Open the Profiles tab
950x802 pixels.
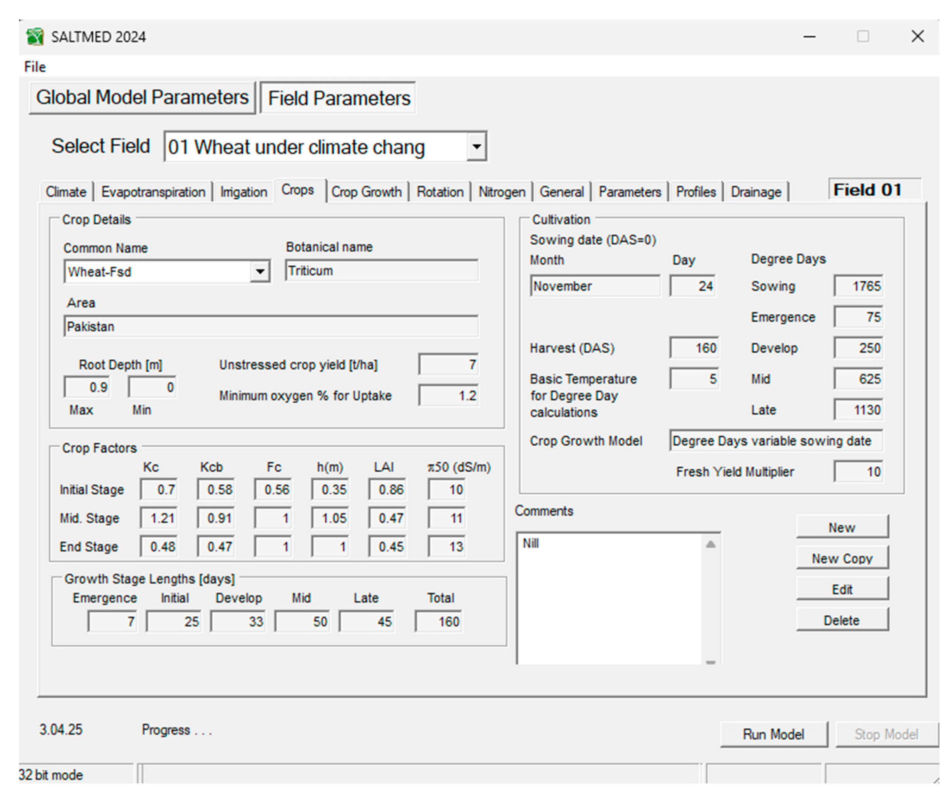tap(696, 192)
